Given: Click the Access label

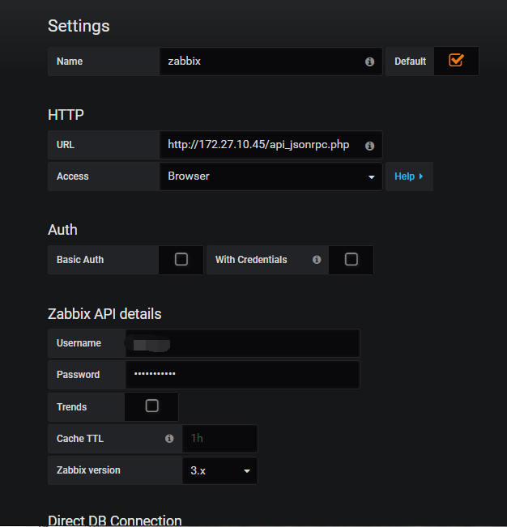Looking at the screenshot, I should [73, 176].
